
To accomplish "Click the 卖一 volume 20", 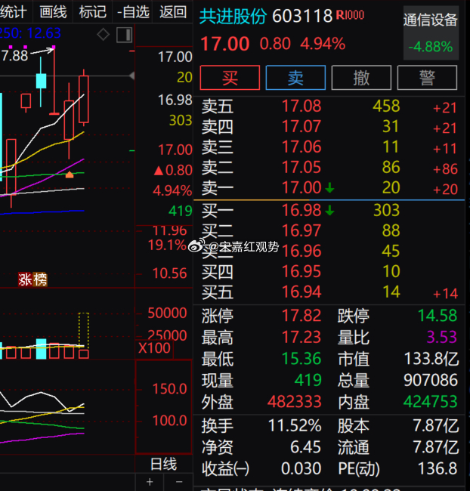I will (391, 187).
